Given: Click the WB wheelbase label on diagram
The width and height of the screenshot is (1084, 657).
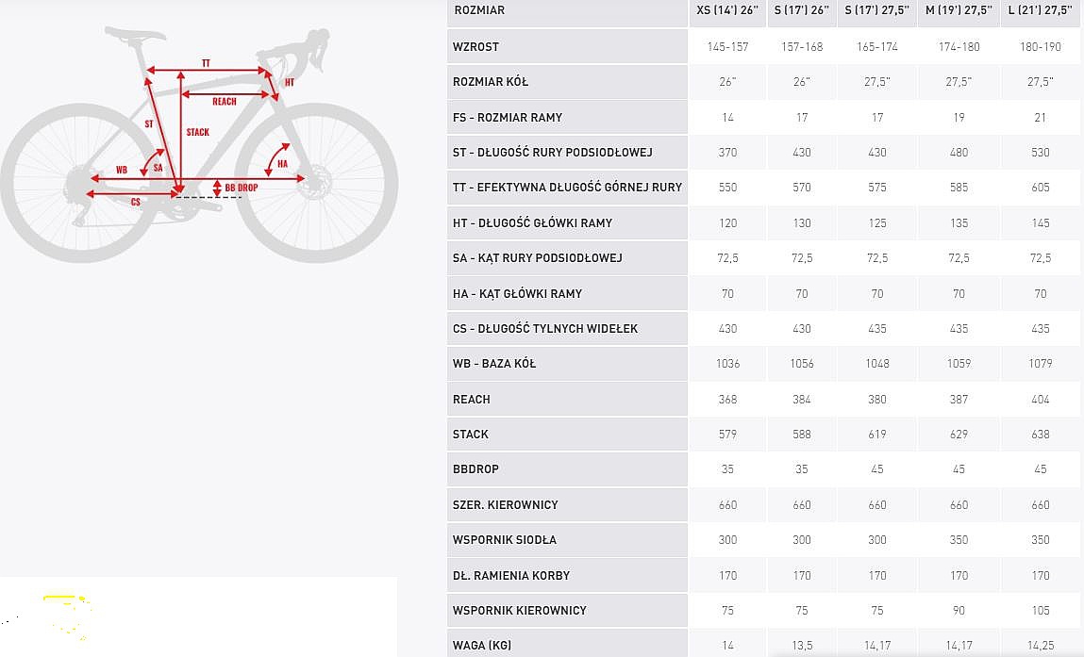Looking at the screenshot, I should click(x=122, y=170).
